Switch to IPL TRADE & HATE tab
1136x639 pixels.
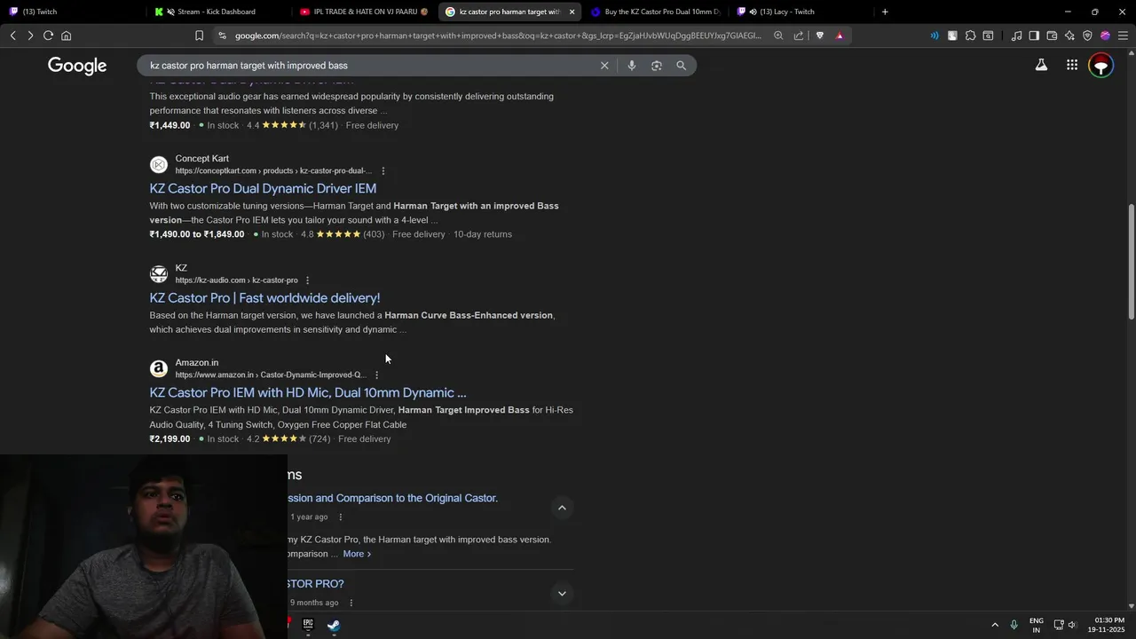pyautogui.click(x=364, y=12)
